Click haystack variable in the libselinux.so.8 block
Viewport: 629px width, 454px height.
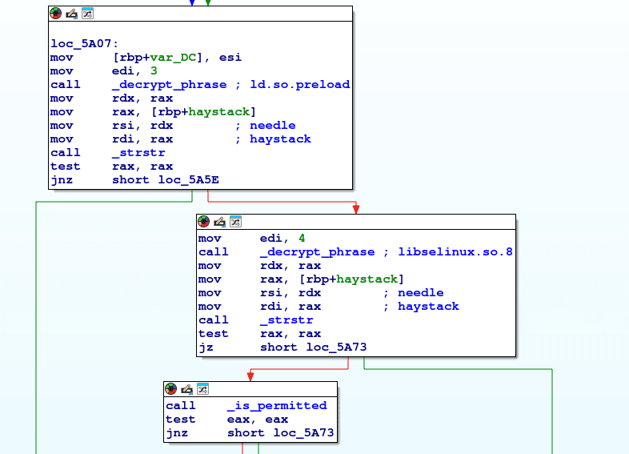pyautogui.click(x=367, y=279)
